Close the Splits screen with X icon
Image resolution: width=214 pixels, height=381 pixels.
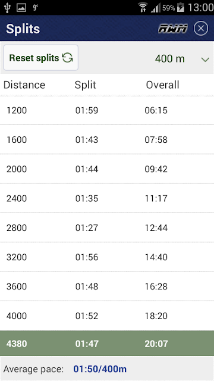click(x=201, y=29)
